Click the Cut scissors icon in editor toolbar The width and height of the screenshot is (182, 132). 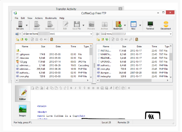tap(47, 88)
